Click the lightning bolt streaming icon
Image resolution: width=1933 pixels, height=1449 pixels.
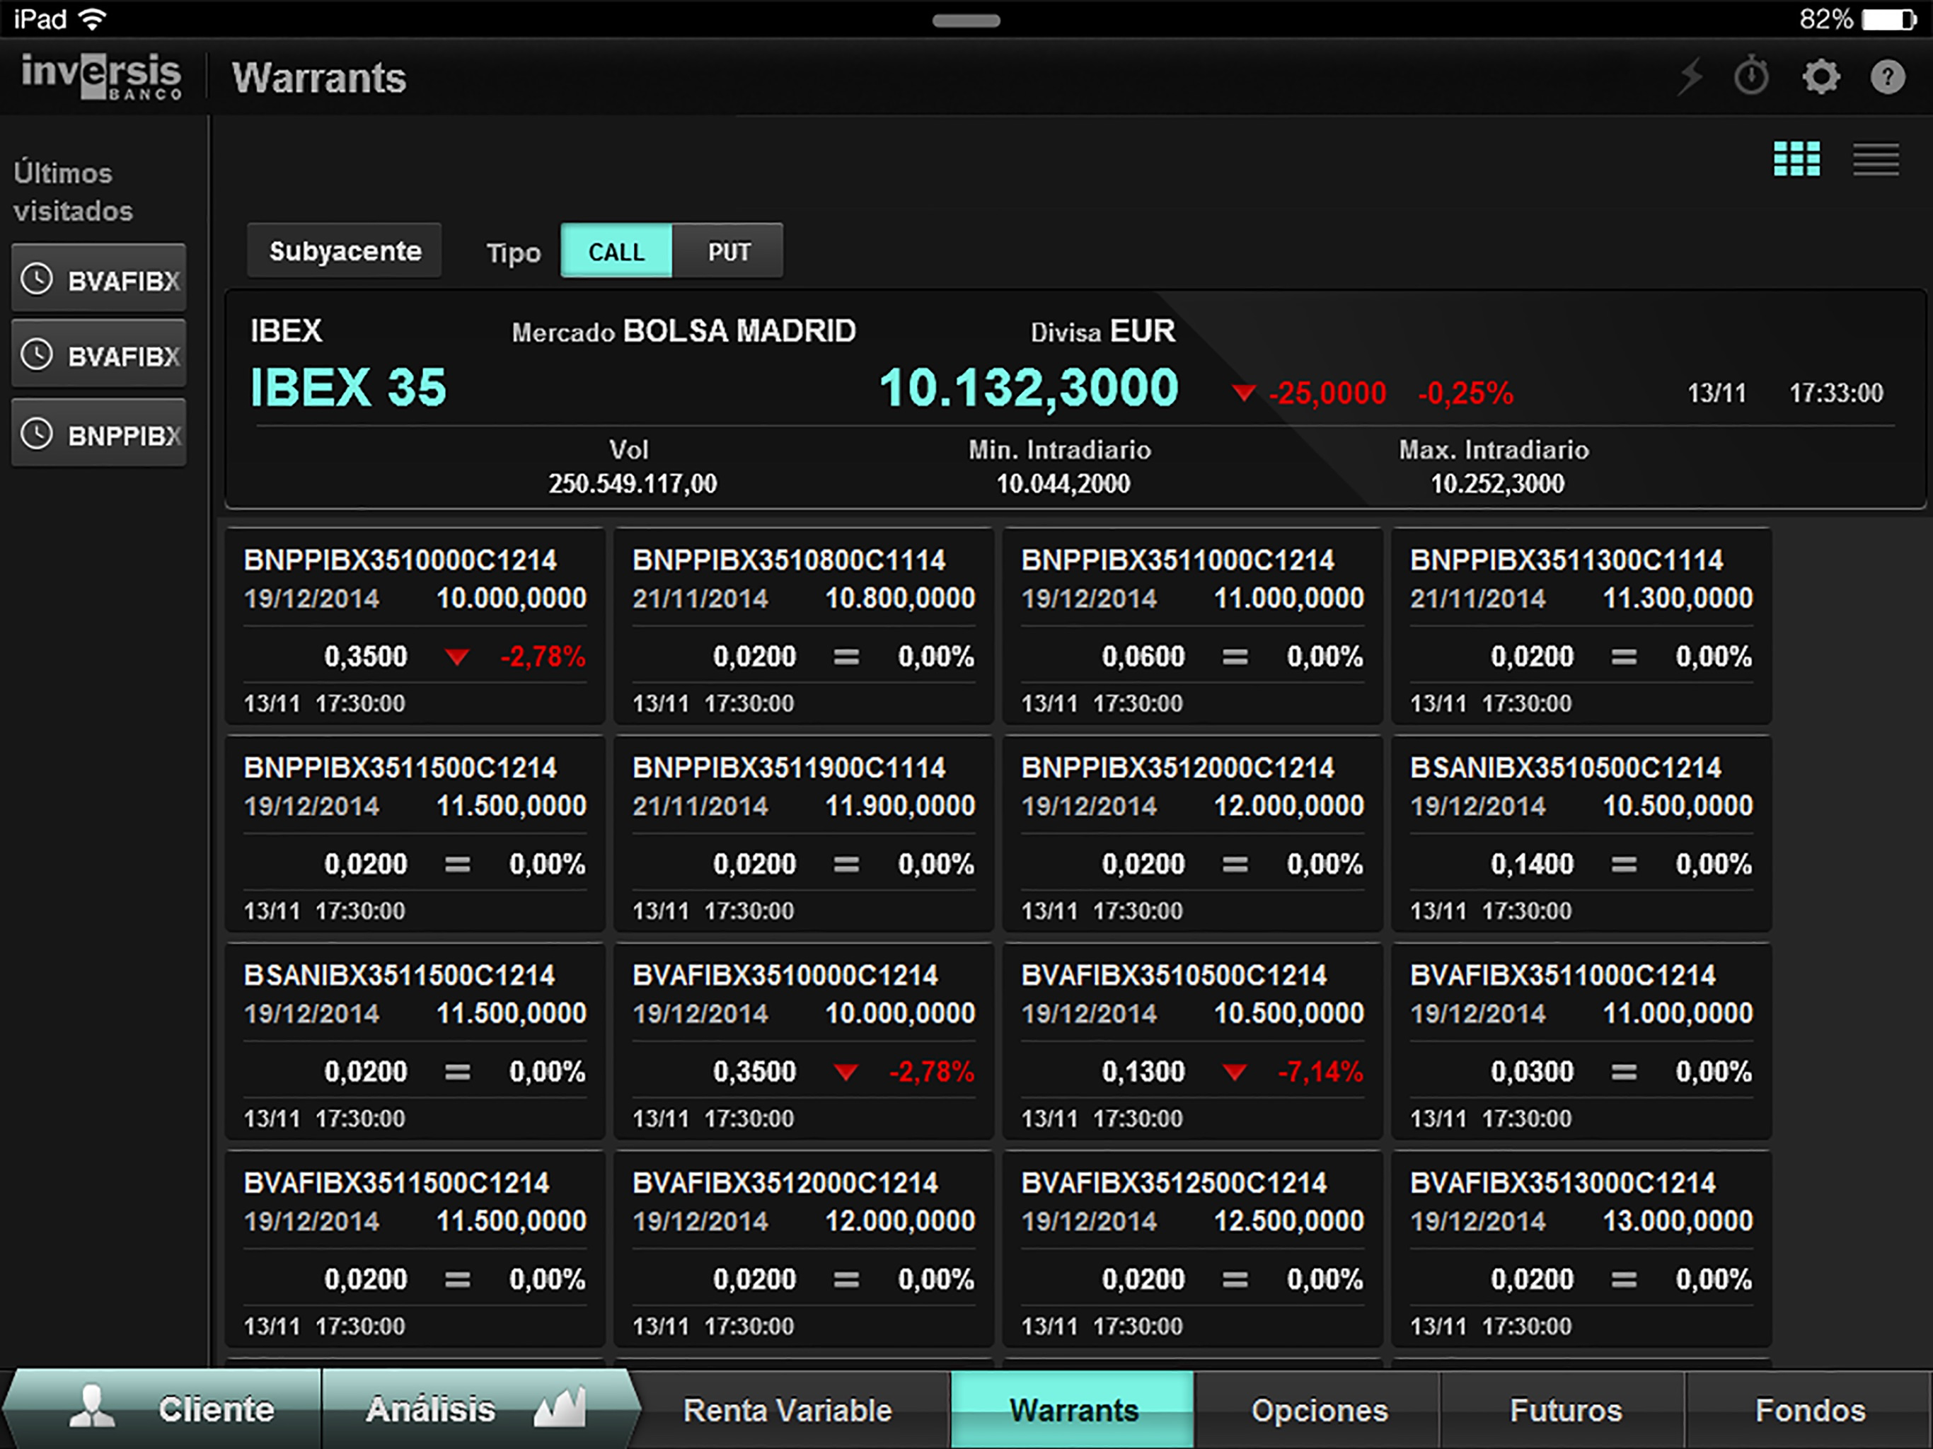pyautogui.click(x=1691, y=77)
